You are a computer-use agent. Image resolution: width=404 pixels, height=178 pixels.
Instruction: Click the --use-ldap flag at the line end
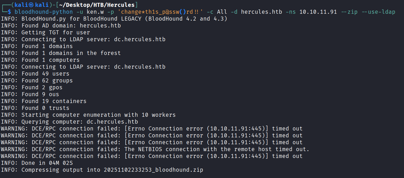378,12
